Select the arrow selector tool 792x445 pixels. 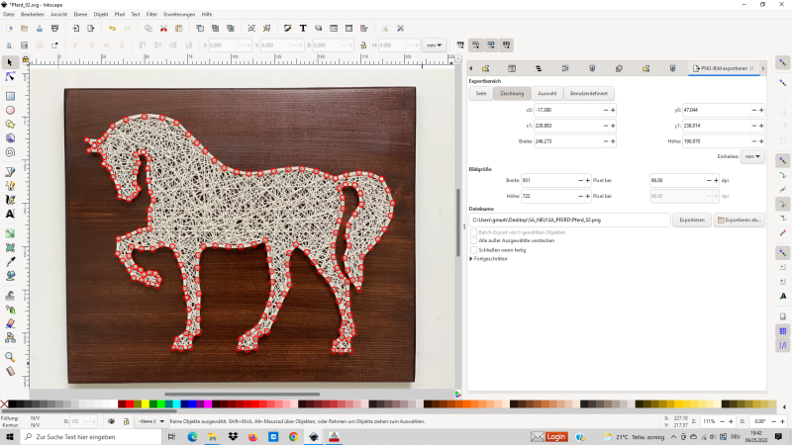pyautogui.click(x=10, y=62)
